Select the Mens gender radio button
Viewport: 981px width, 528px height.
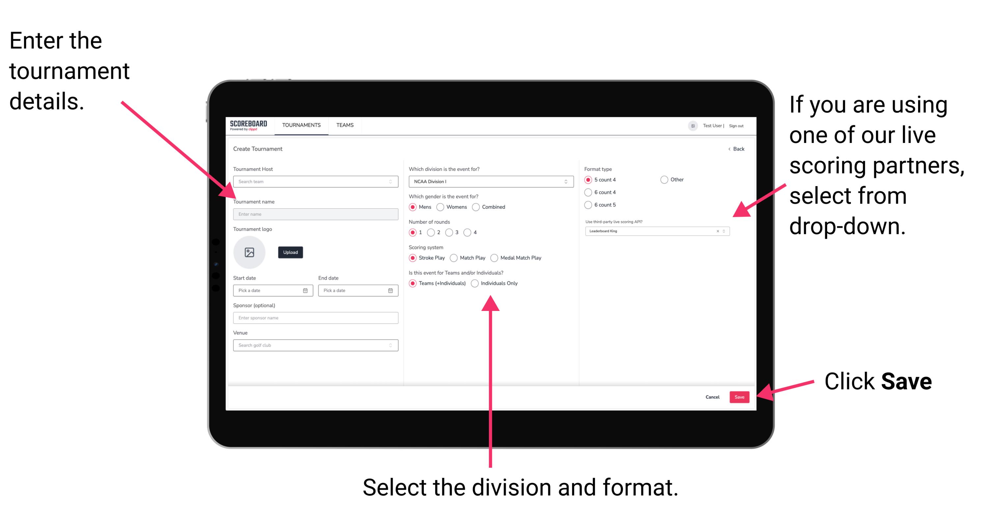point(414,207)
